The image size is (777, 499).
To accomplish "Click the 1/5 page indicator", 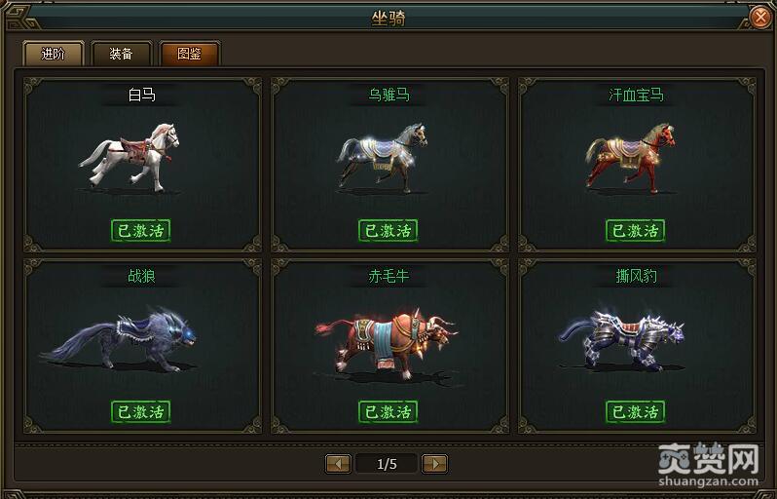I will pos(387,464).
